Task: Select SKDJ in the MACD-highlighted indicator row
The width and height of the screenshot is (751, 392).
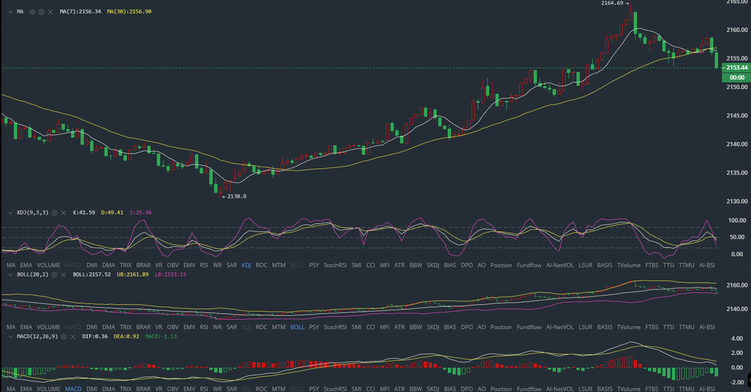Action: click(x=433, y=389)
